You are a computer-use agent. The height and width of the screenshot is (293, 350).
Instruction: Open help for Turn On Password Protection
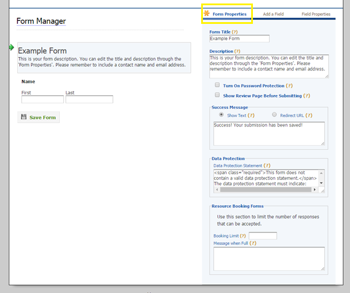pos(289,86)
